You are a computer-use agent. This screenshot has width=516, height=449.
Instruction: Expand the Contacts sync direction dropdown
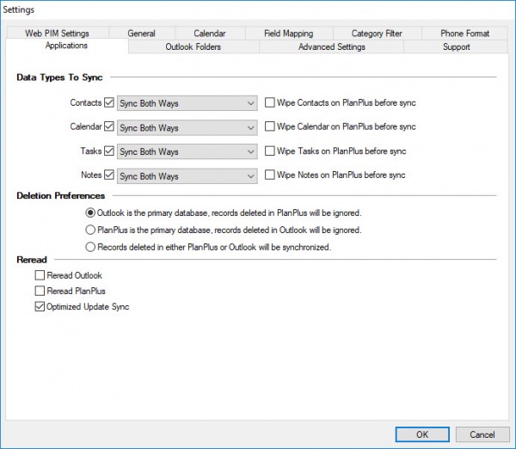click(x=187, y=104)
